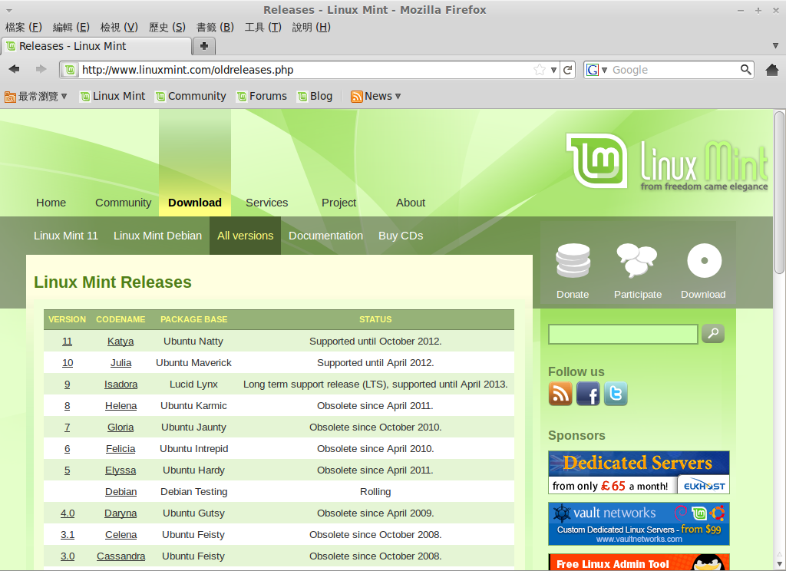Viewport: 786px width, 571px height.
Task: Open the 說明 (H) menu
Action: [312, 28]
